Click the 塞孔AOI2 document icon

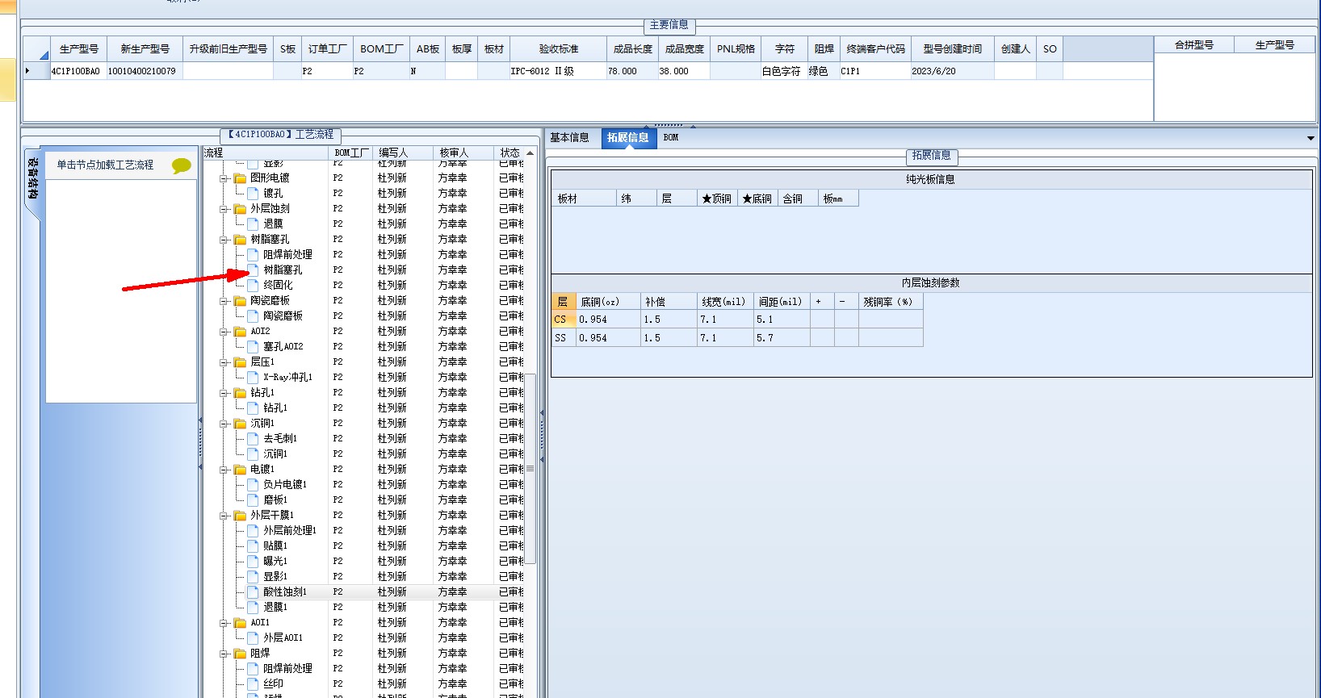(253, 347)
